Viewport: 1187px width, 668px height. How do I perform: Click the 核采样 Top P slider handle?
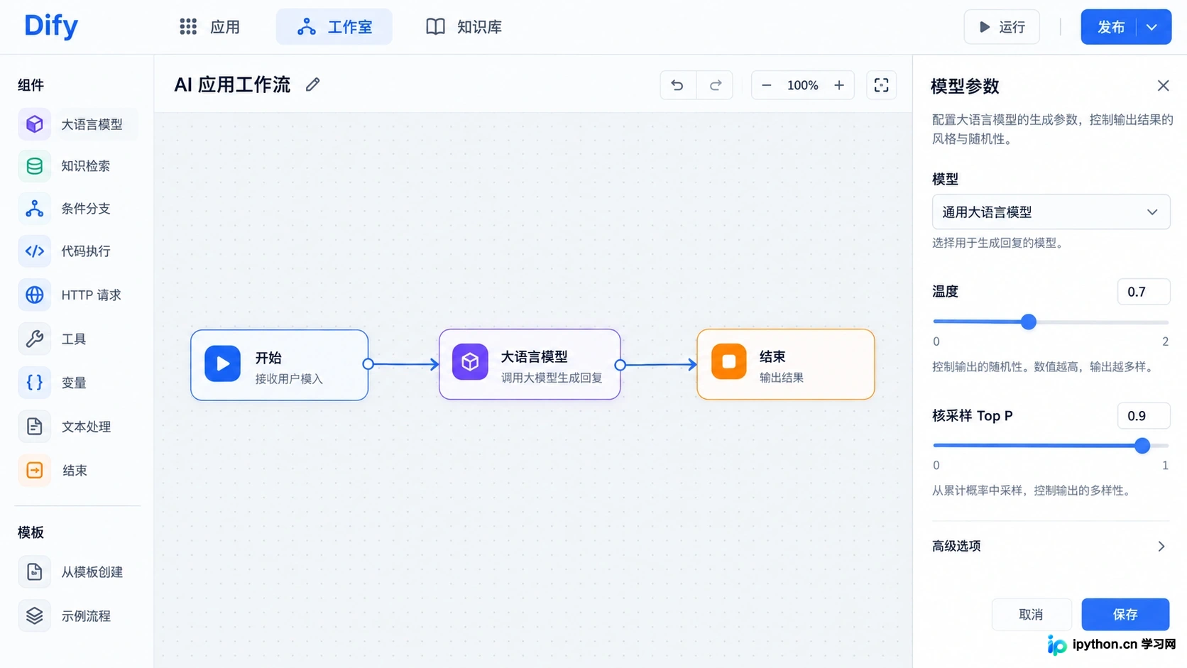coord(1142,446)
